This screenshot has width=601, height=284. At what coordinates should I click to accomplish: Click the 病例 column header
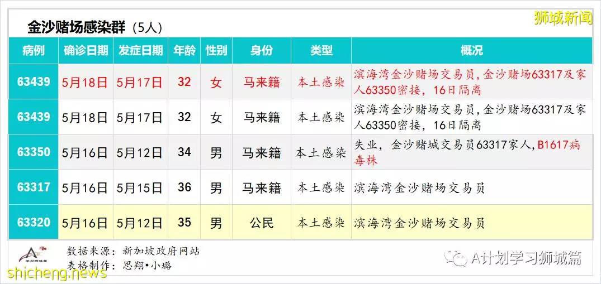click(x=34, y=51)
